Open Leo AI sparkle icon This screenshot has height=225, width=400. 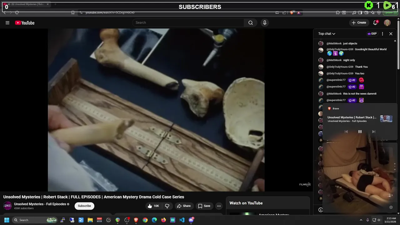tap(372, 12)
